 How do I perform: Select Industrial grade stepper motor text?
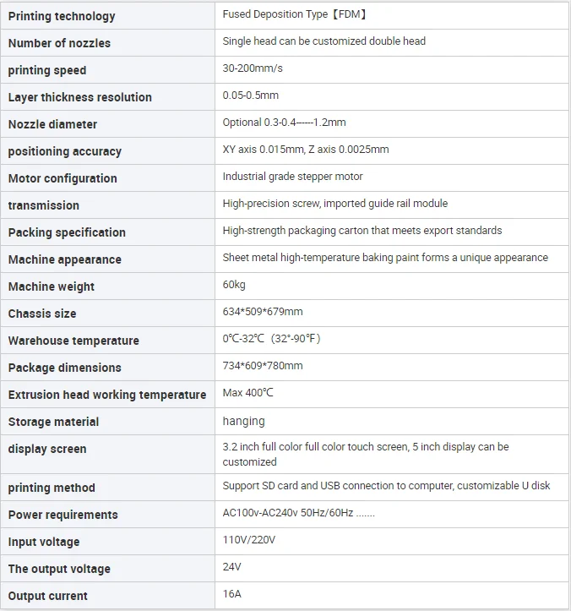(x=292, y=177)
